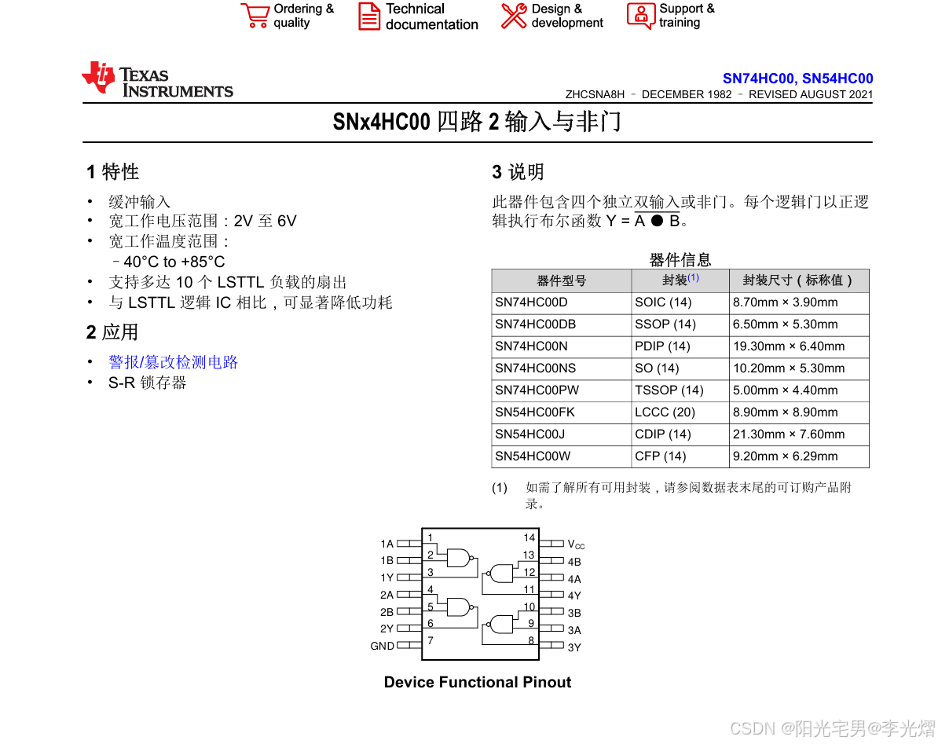Click the 4Y pin label on pinout
Viewport: 938px width, 744px height.
point(574,596)
